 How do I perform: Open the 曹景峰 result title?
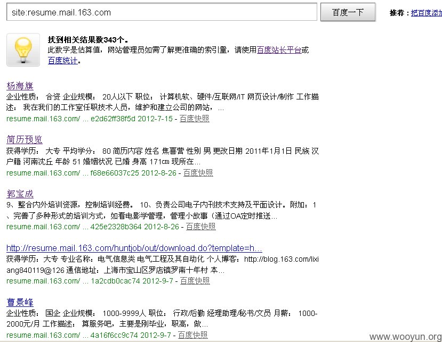[x=20, y=302]
